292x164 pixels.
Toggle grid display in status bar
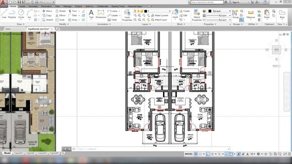pos(196,154)
